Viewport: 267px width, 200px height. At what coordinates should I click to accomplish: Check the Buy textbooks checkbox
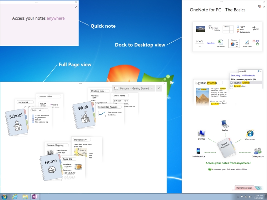coord(33,118)
